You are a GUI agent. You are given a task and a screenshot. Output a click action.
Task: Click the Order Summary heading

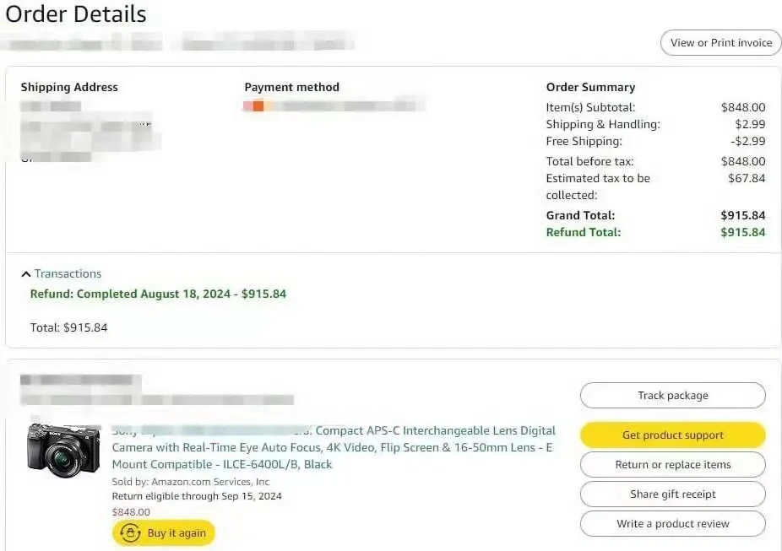(x=590, y=87)
